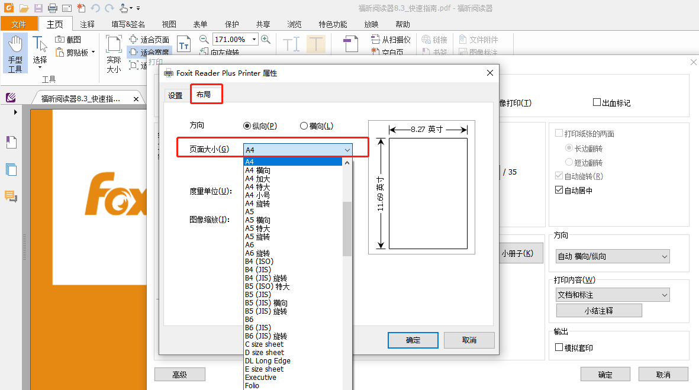This screenshot has width=699, height=390.
Task: Choose 'Executive' from the page size list
Action: (x=260, y=378)
